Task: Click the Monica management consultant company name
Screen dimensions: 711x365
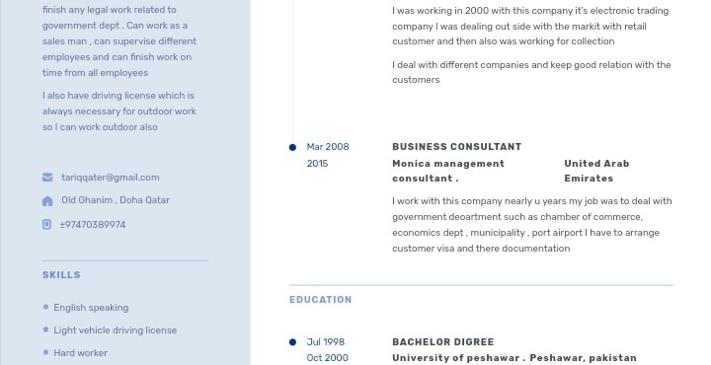Action: (x=448, y=171)
